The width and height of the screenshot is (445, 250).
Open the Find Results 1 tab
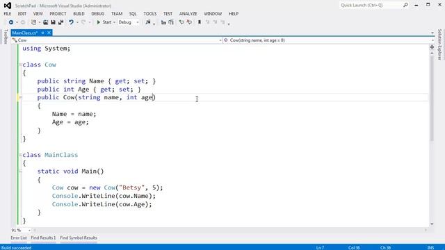pos(43,237)
